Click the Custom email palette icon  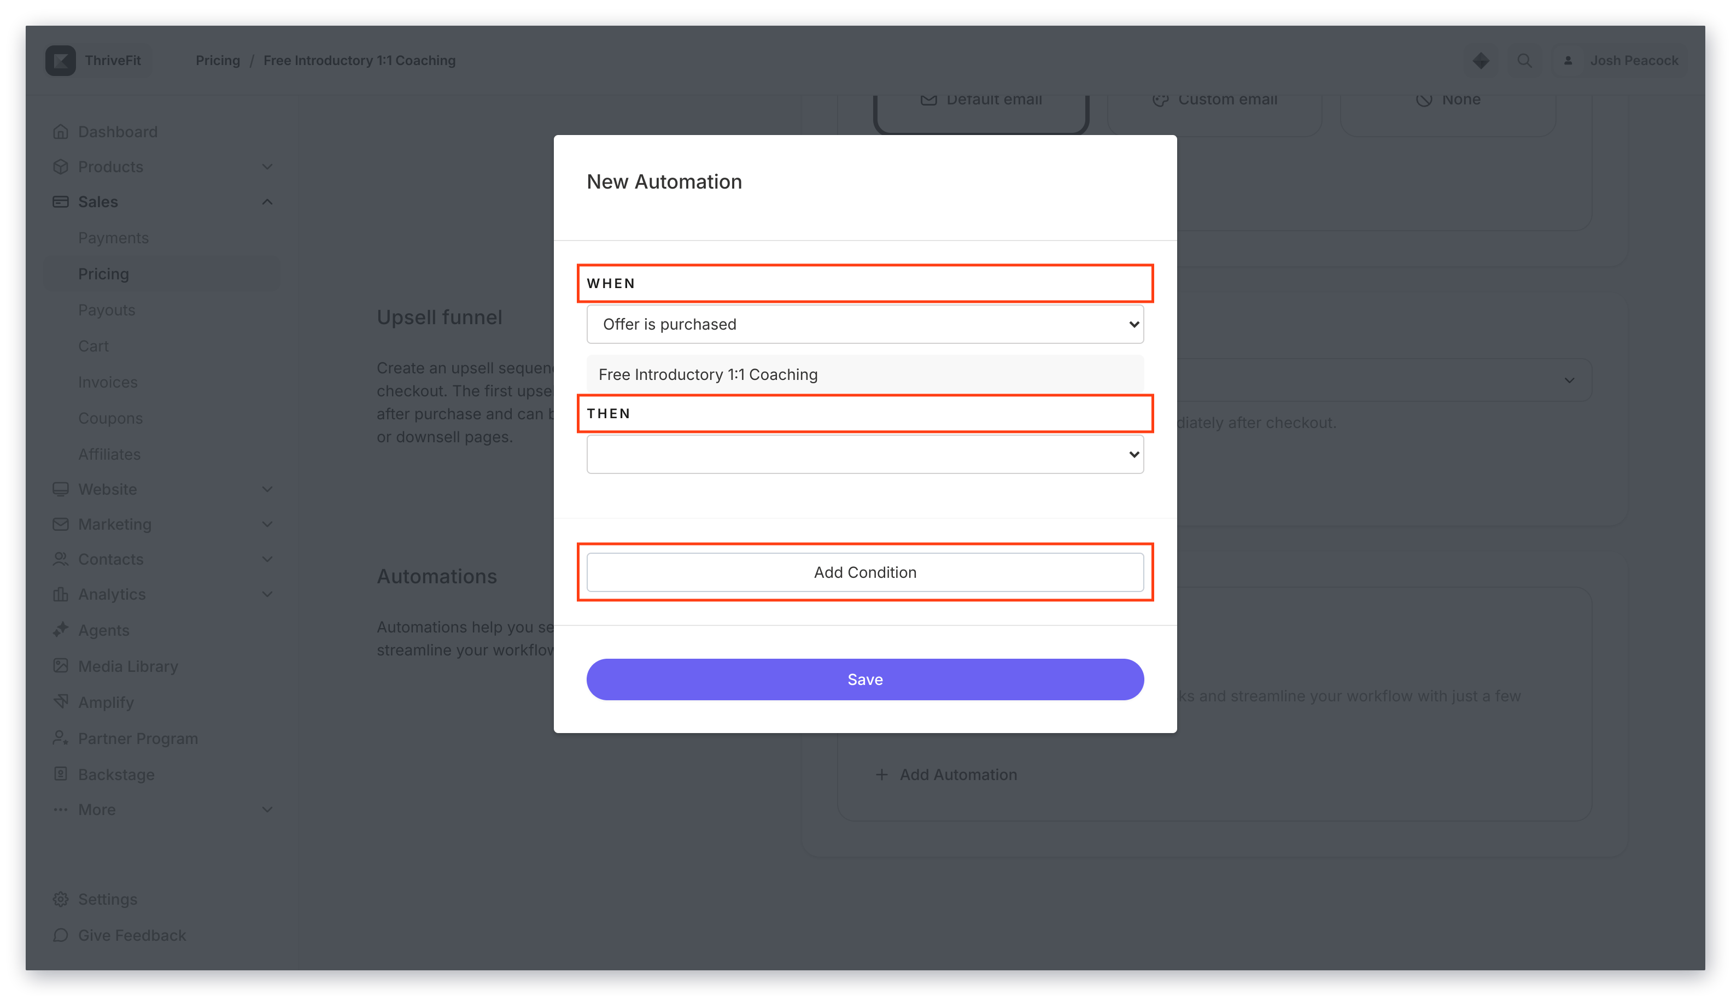[1160, 100]
